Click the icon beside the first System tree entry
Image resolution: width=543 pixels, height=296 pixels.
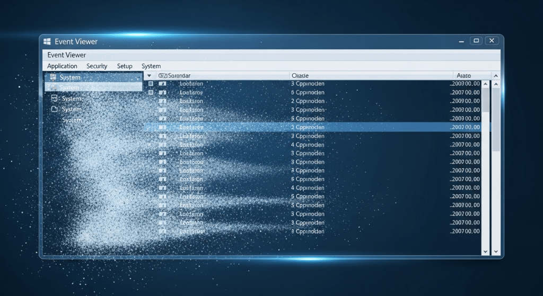click(53, 77)
